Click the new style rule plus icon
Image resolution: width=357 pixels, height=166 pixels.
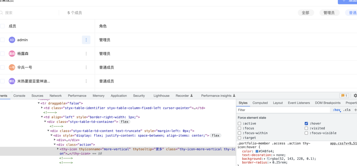coord(355,110)
